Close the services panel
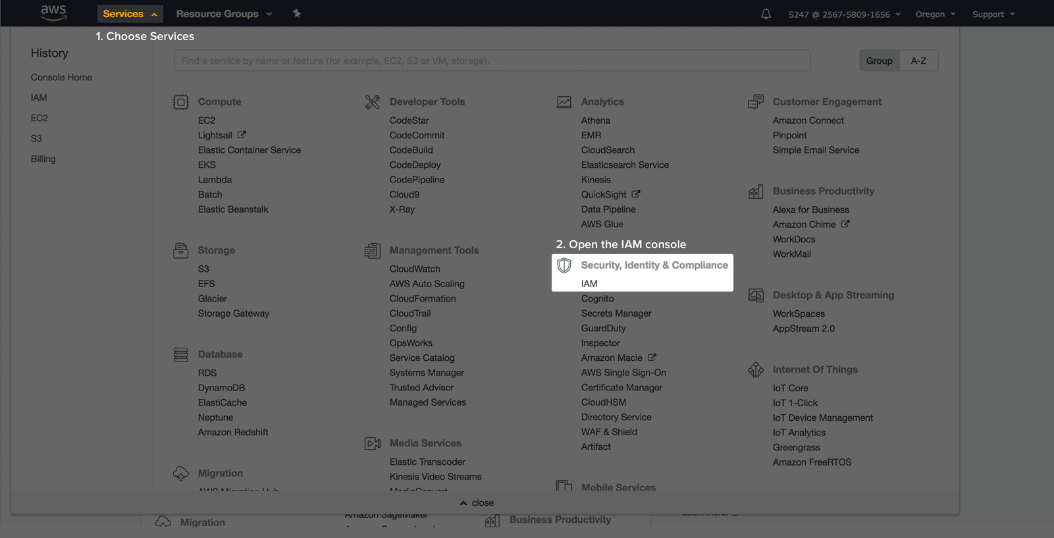This screenshot has height=538, width=1054. click(x=477, y=502)
